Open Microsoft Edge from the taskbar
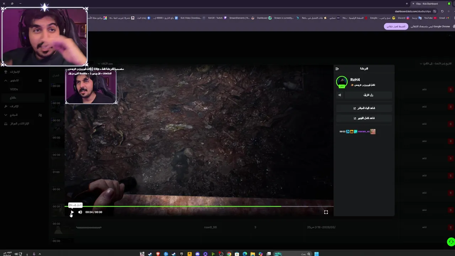The image size is (455, 256). click(245, 254)
